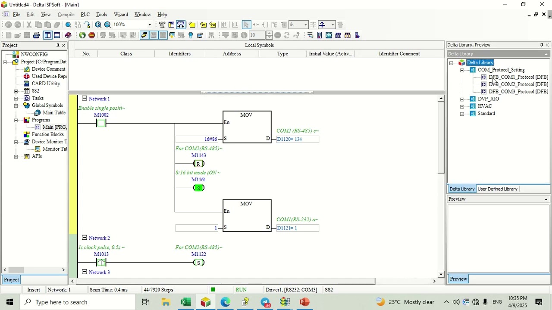The width and height of the screenshot is (552, 310).
Task: Open the Wizard menu
Action: [x=121, y=14]
